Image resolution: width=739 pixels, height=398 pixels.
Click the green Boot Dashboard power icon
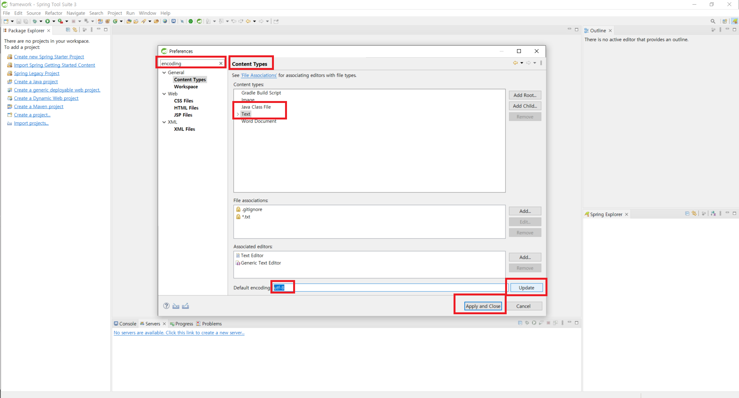pos(191,22)
